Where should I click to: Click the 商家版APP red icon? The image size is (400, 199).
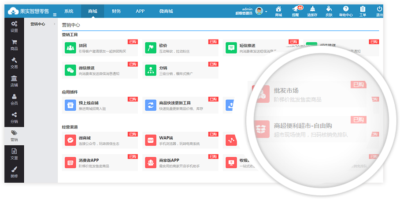pyautogui.click(x=151, y=163)
